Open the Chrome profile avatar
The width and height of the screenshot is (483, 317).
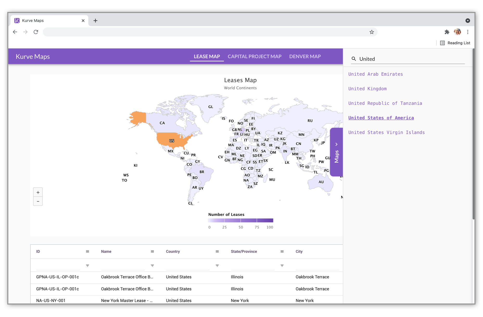coord(457,32)
